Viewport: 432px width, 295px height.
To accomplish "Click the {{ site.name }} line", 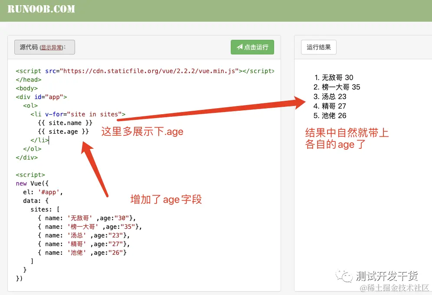I will [65, 123].
